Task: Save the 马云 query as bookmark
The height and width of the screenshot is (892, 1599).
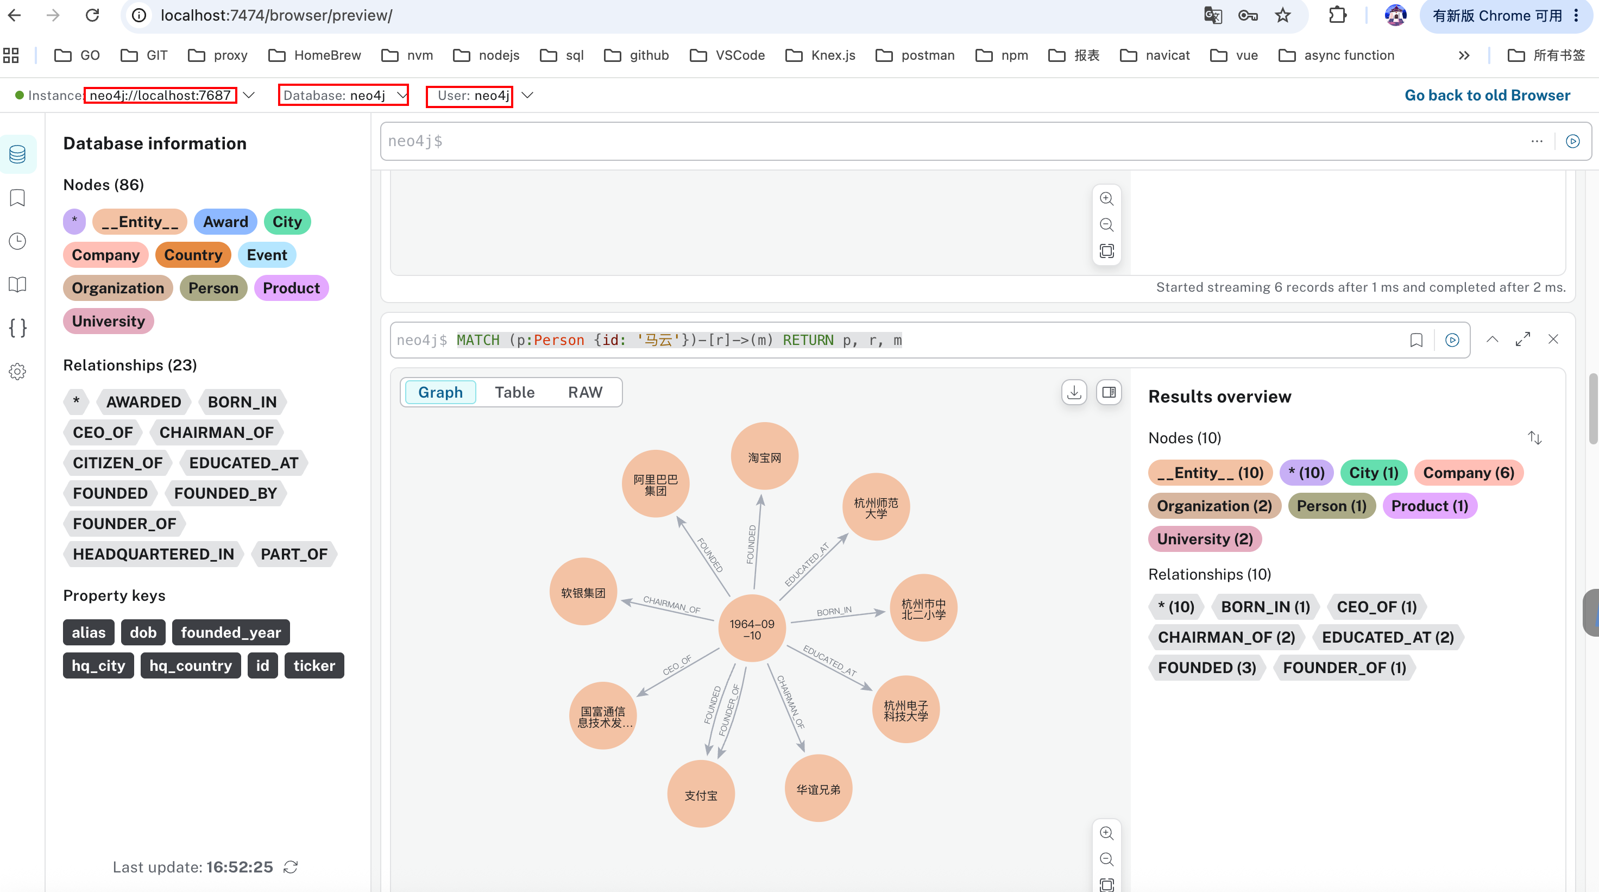Action: (1416, 340)
